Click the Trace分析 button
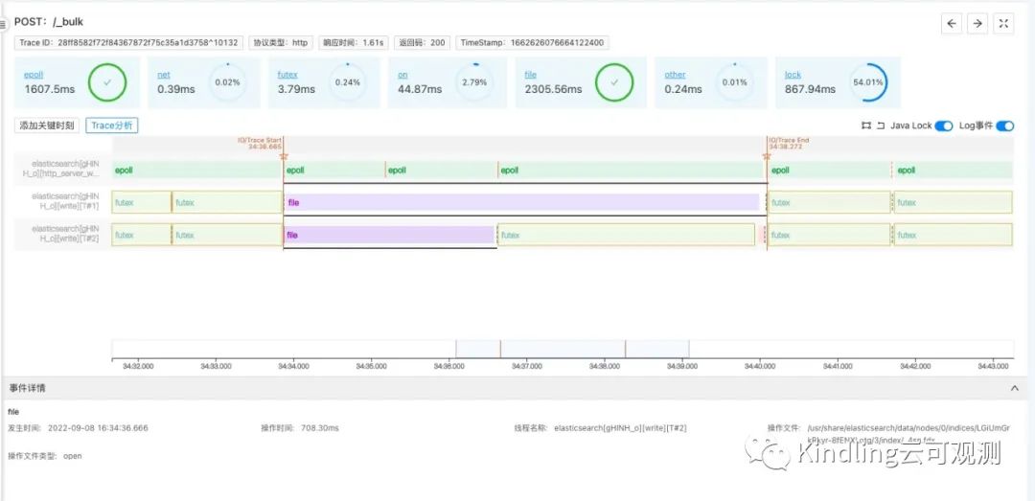Viewport: 1035px width, 501px height. click(x=111, y=125)
